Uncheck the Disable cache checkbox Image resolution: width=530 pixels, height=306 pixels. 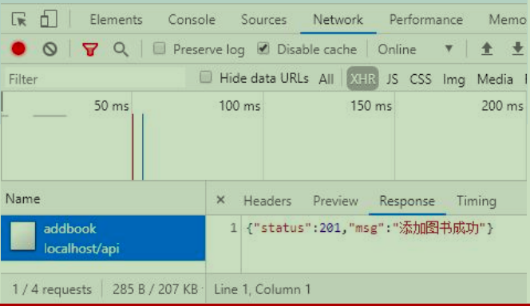(263, 49)
